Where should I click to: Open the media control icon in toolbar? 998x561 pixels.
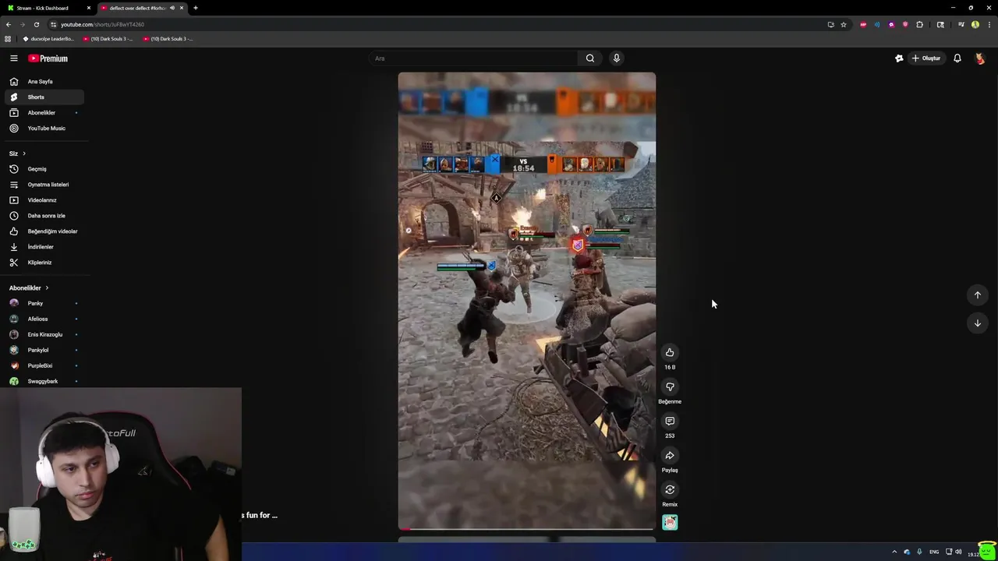(x=961, y=24)
